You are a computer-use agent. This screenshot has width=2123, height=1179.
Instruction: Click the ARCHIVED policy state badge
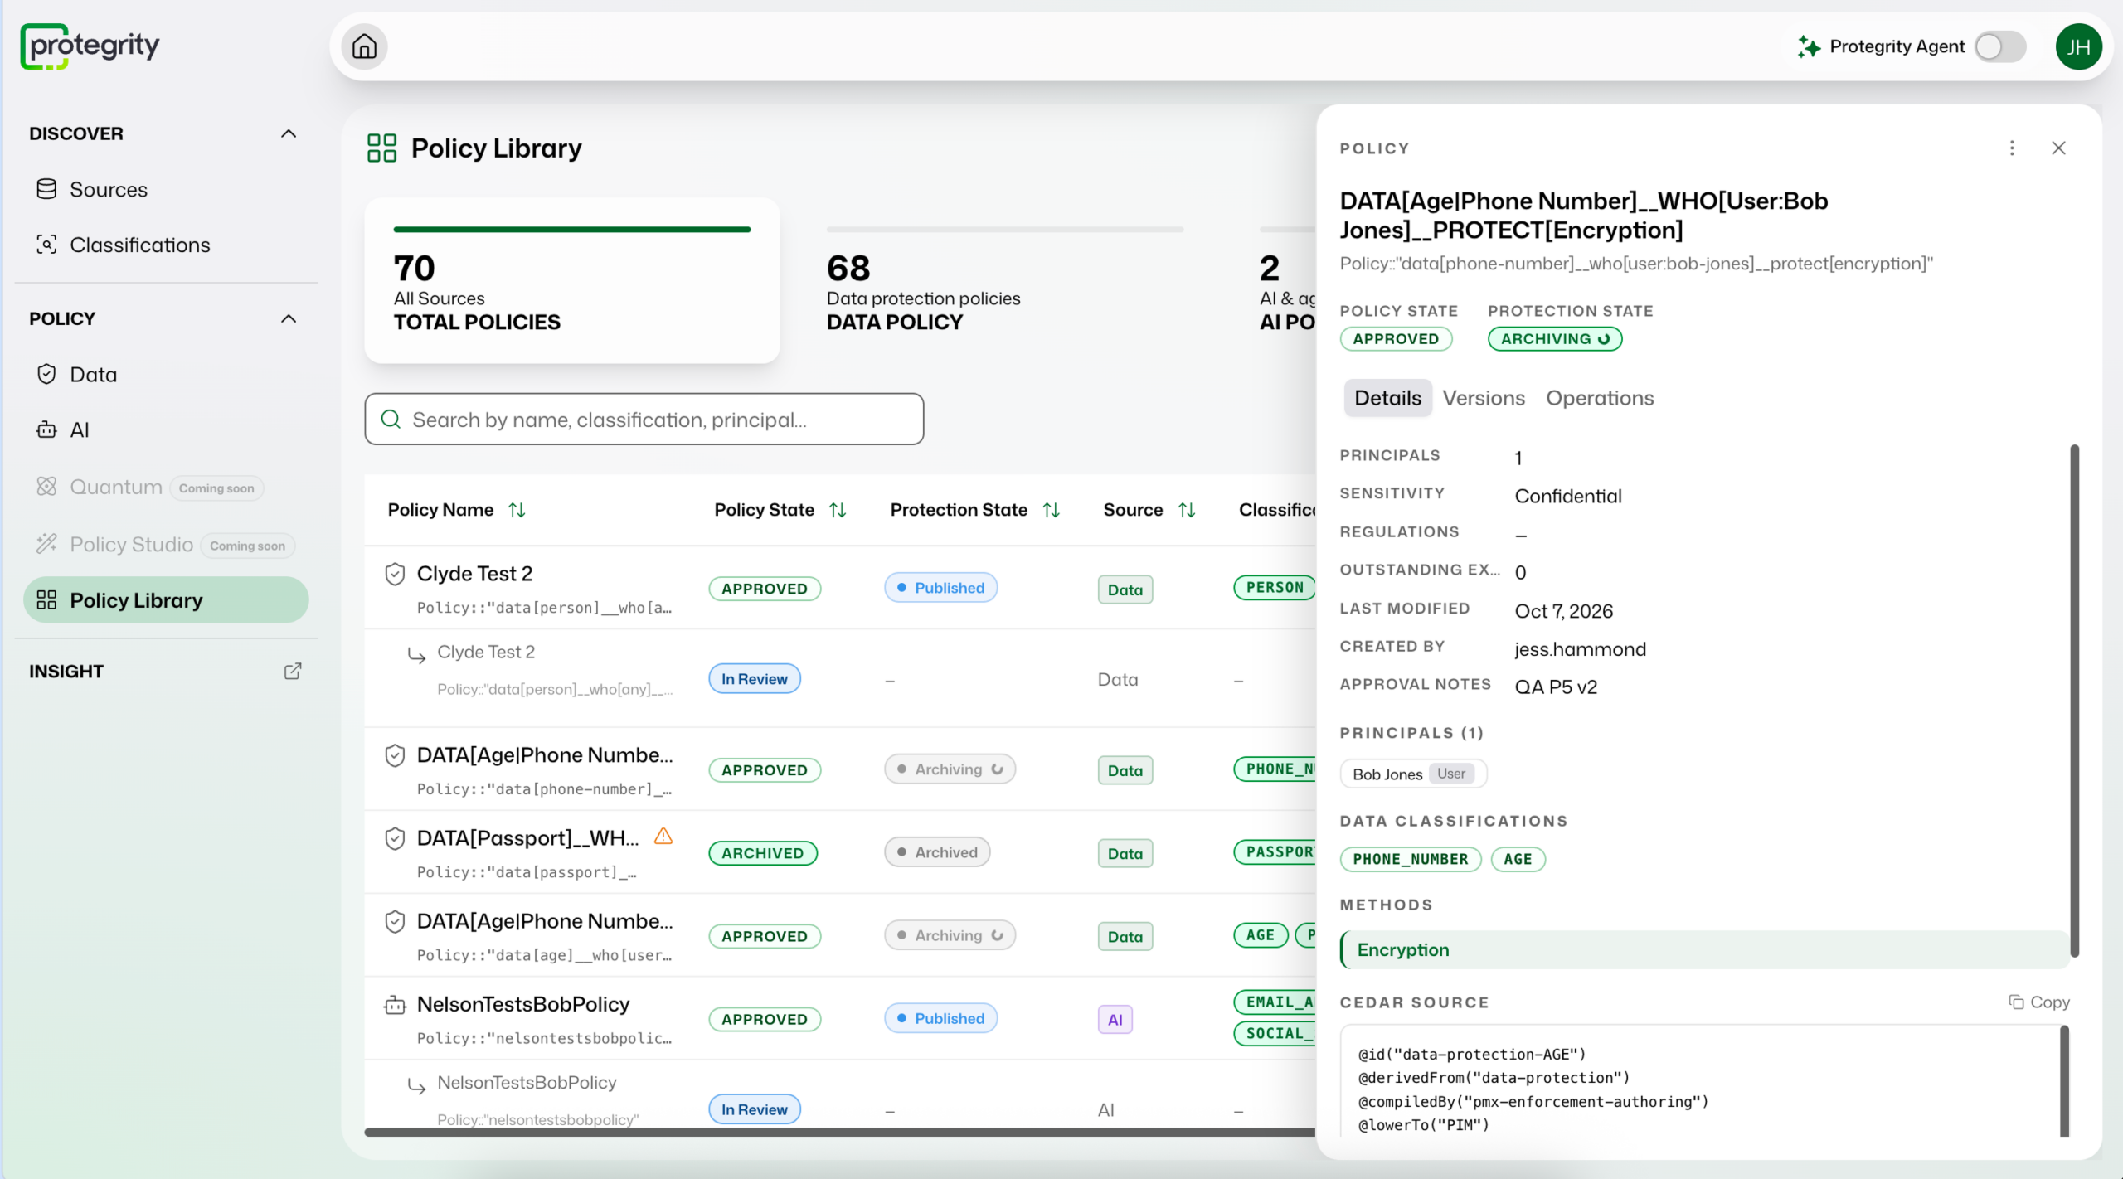tap(763, 853)
